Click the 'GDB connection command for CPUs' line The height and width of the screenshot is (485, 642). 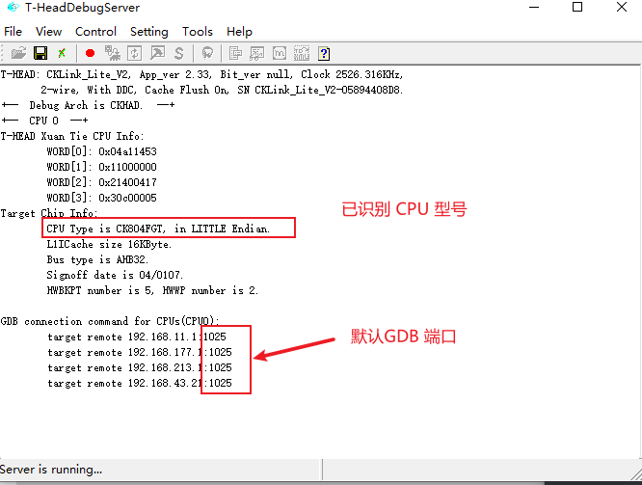tap(110, 321)
